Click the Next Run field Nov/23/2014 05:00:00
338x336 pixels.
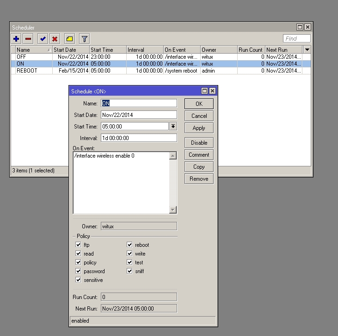point(139,308)
